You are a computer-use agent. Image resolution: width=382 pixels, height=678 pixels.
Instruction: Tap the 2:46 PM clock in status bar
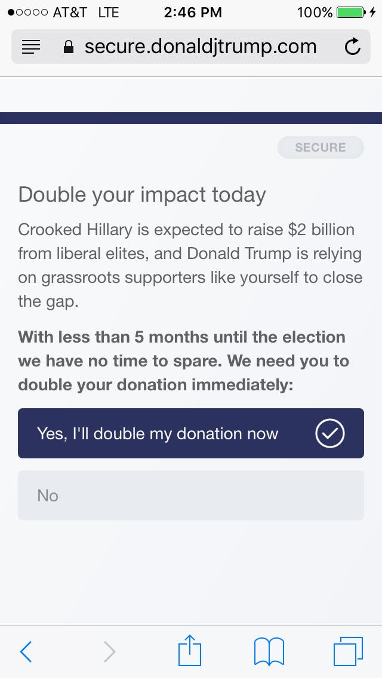pos(193,12)
